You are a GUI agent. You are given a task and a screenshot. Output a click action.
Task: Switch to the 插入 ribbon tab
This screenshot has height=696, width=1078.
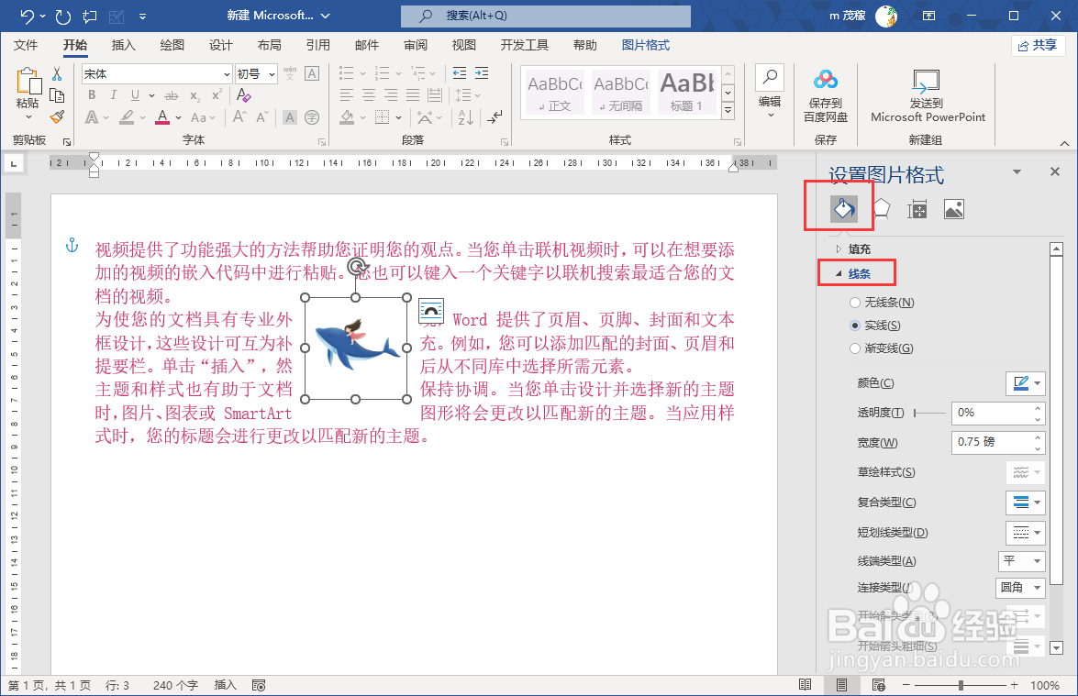(124, 43)
